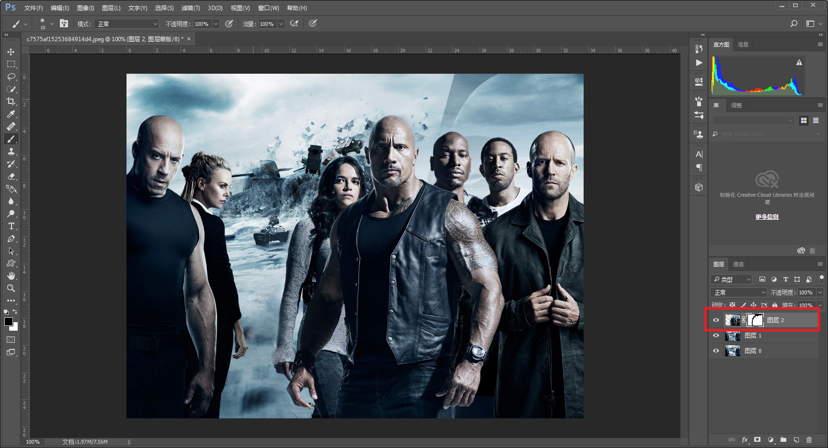Select the 图层 2 layer mask thumbnail

point(755,320)
